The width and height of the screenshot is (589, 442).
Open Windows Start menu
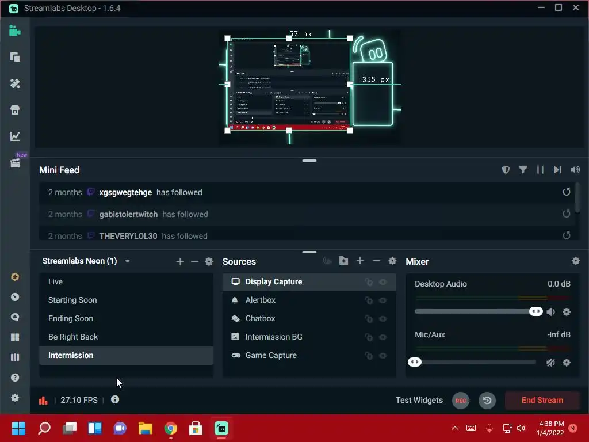coord(18,428)
